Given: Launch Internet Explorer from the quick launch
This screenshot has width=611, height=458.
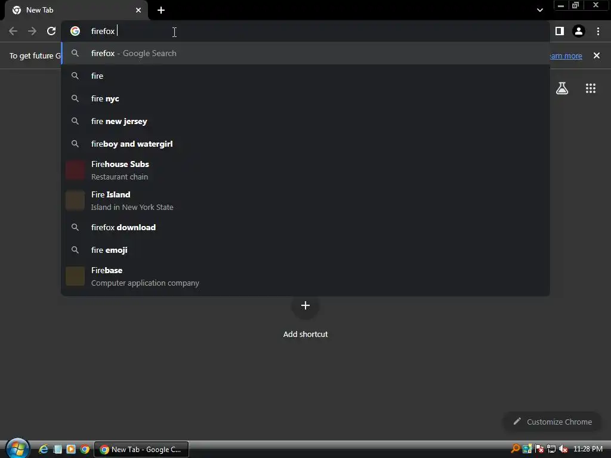Looking at the screenshot, I should 43,449.
